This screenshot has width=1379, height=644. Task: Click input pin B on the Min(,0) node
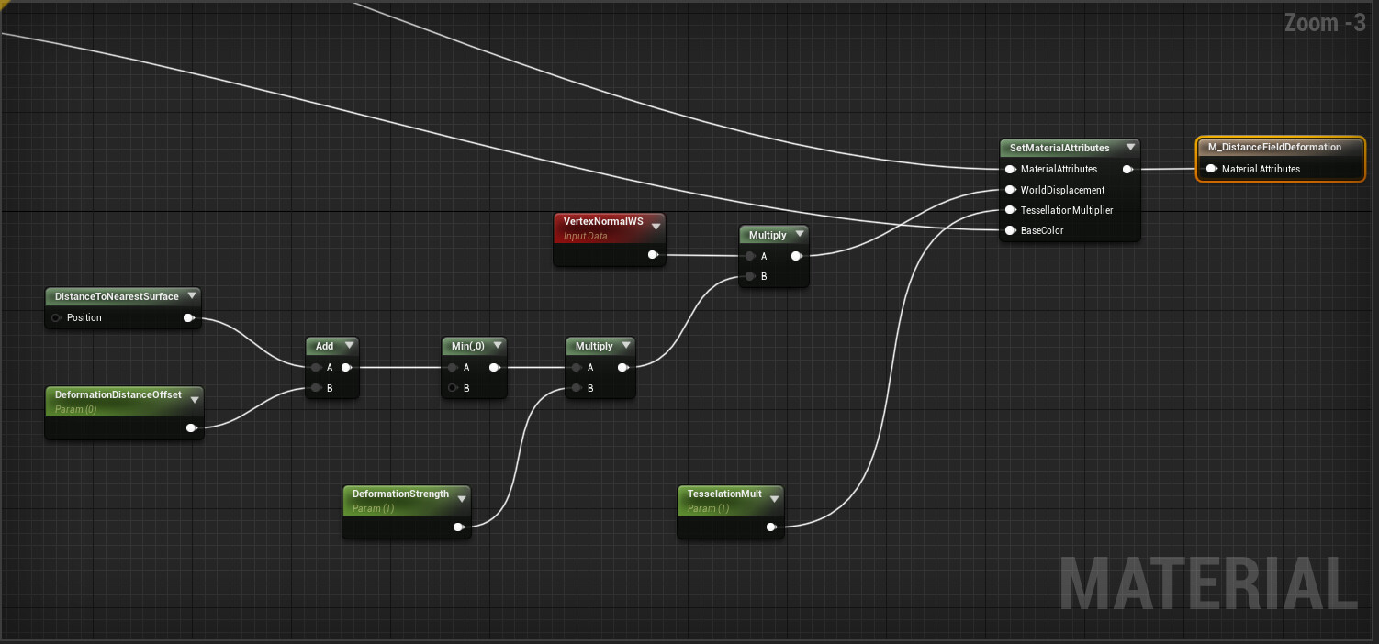(453, 388)
